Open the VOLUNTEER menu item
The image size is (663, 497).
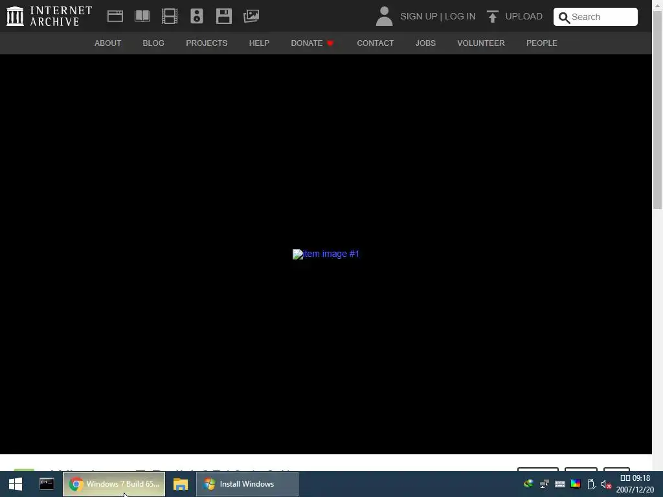[x=481, y=43]
